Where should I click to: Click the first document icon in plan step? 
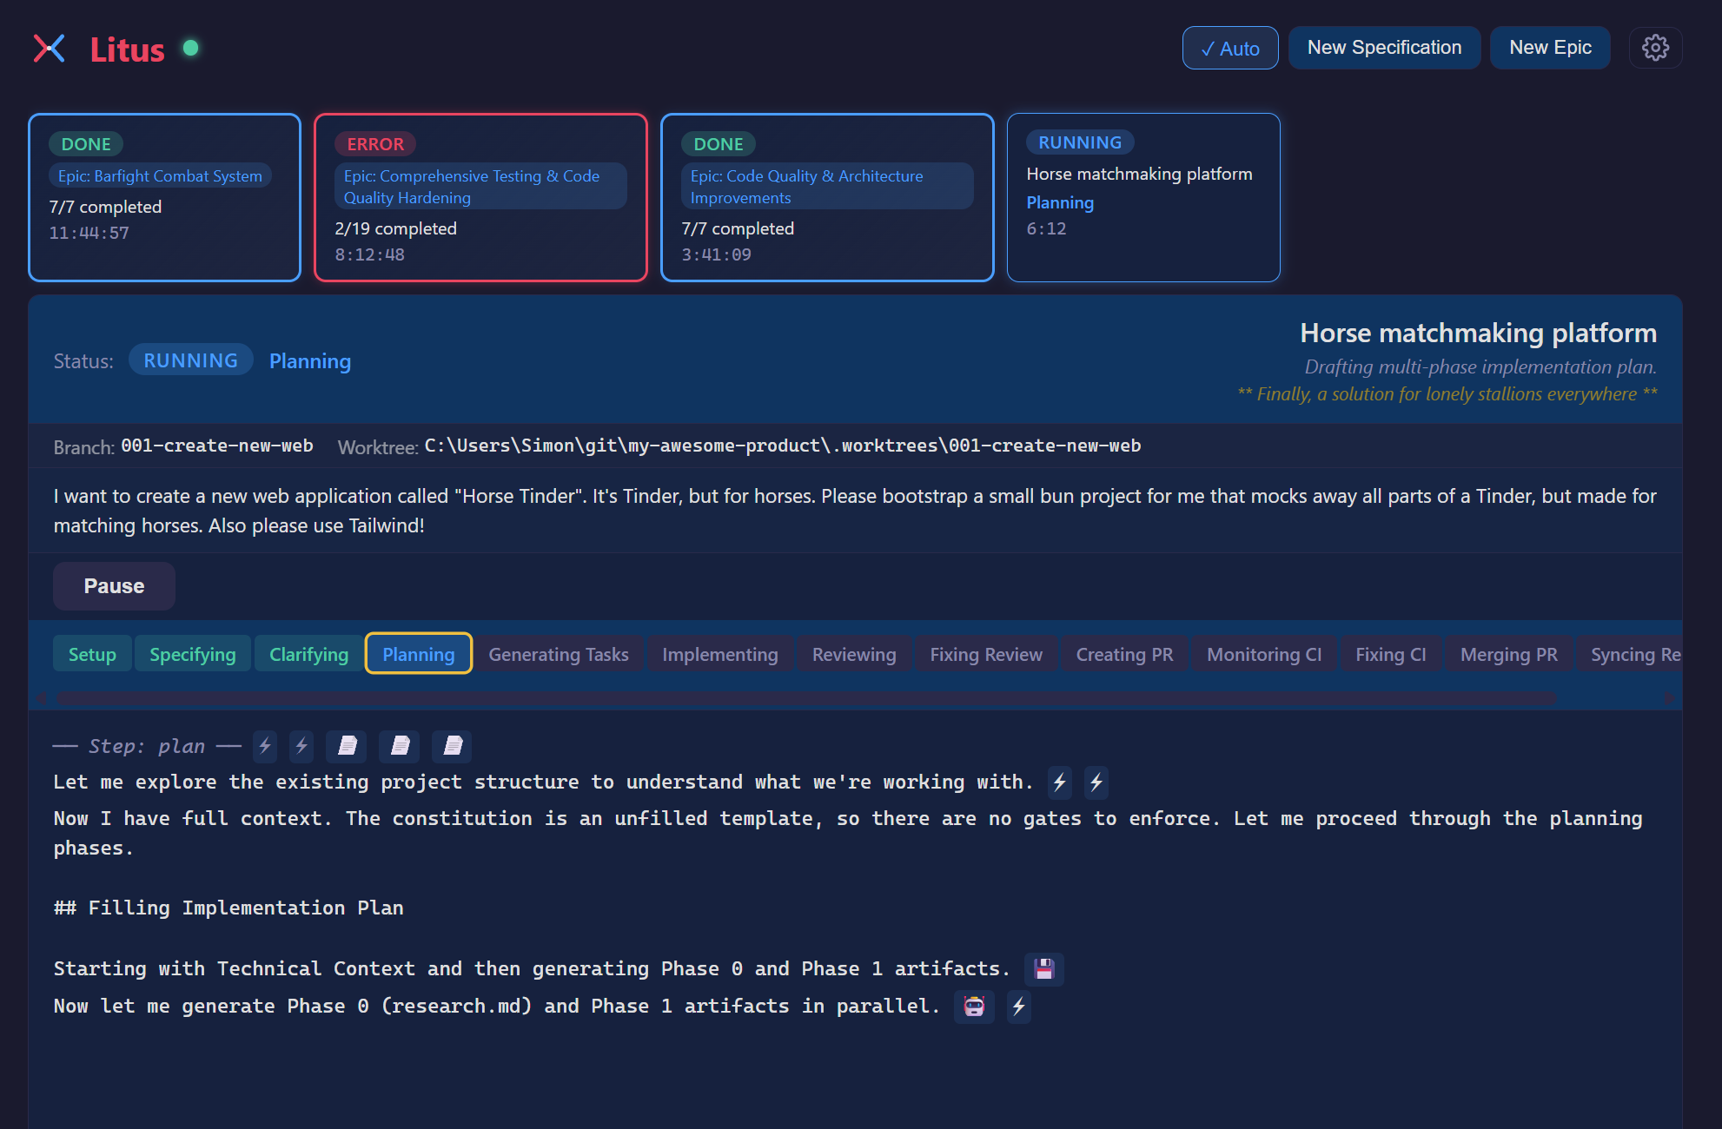pyautogui.click(x=347, y=746)
